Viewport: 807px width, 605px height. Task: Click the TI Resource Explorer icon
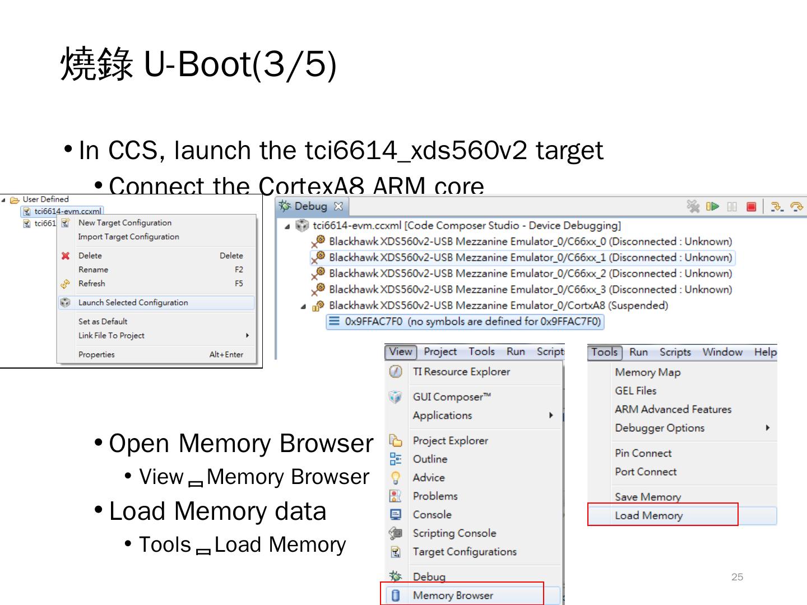tap(396, 371)
